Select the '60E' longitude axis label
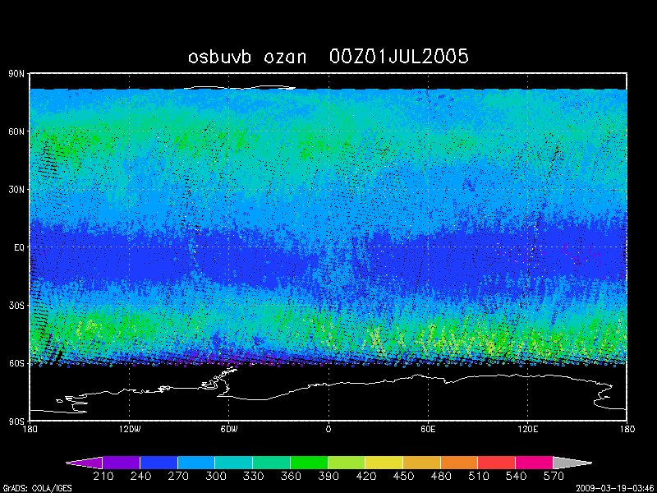 [x=428, y=429]
